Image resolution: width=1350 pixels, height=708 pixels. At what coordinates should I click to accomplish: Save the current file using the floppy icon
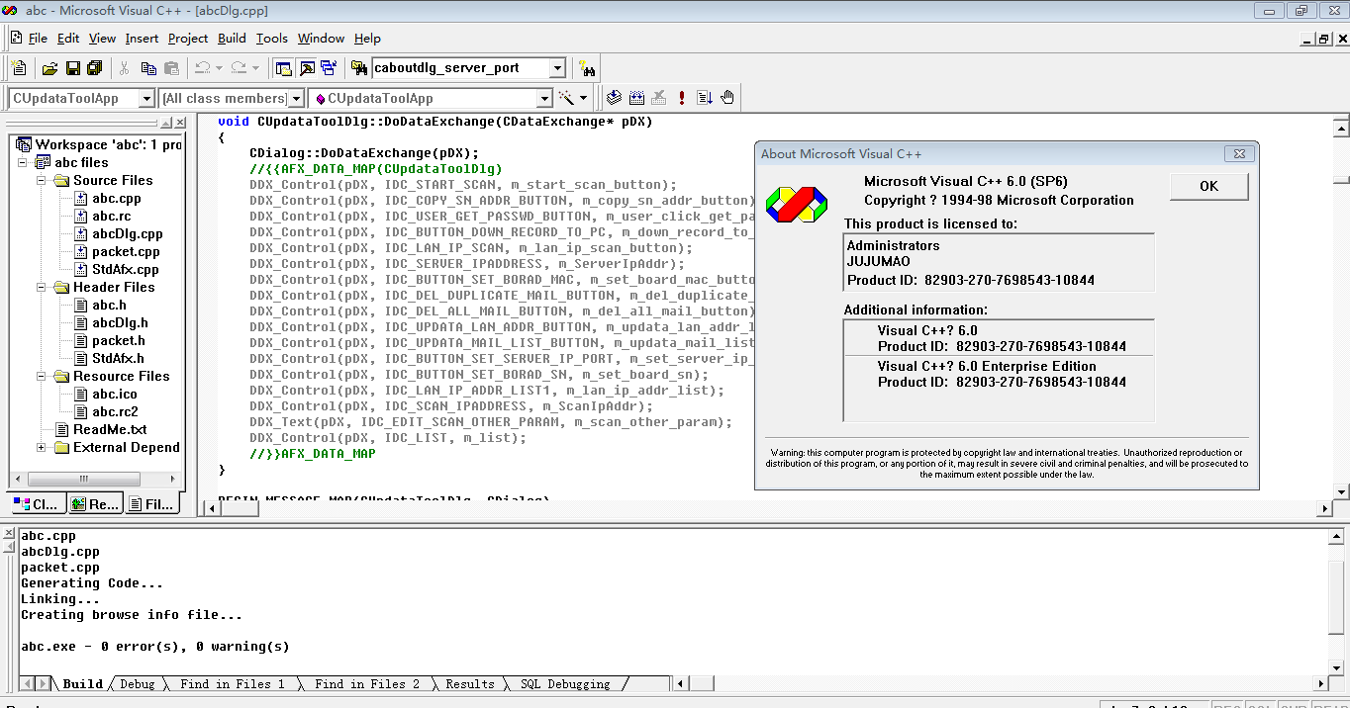(x=72, y=68)
